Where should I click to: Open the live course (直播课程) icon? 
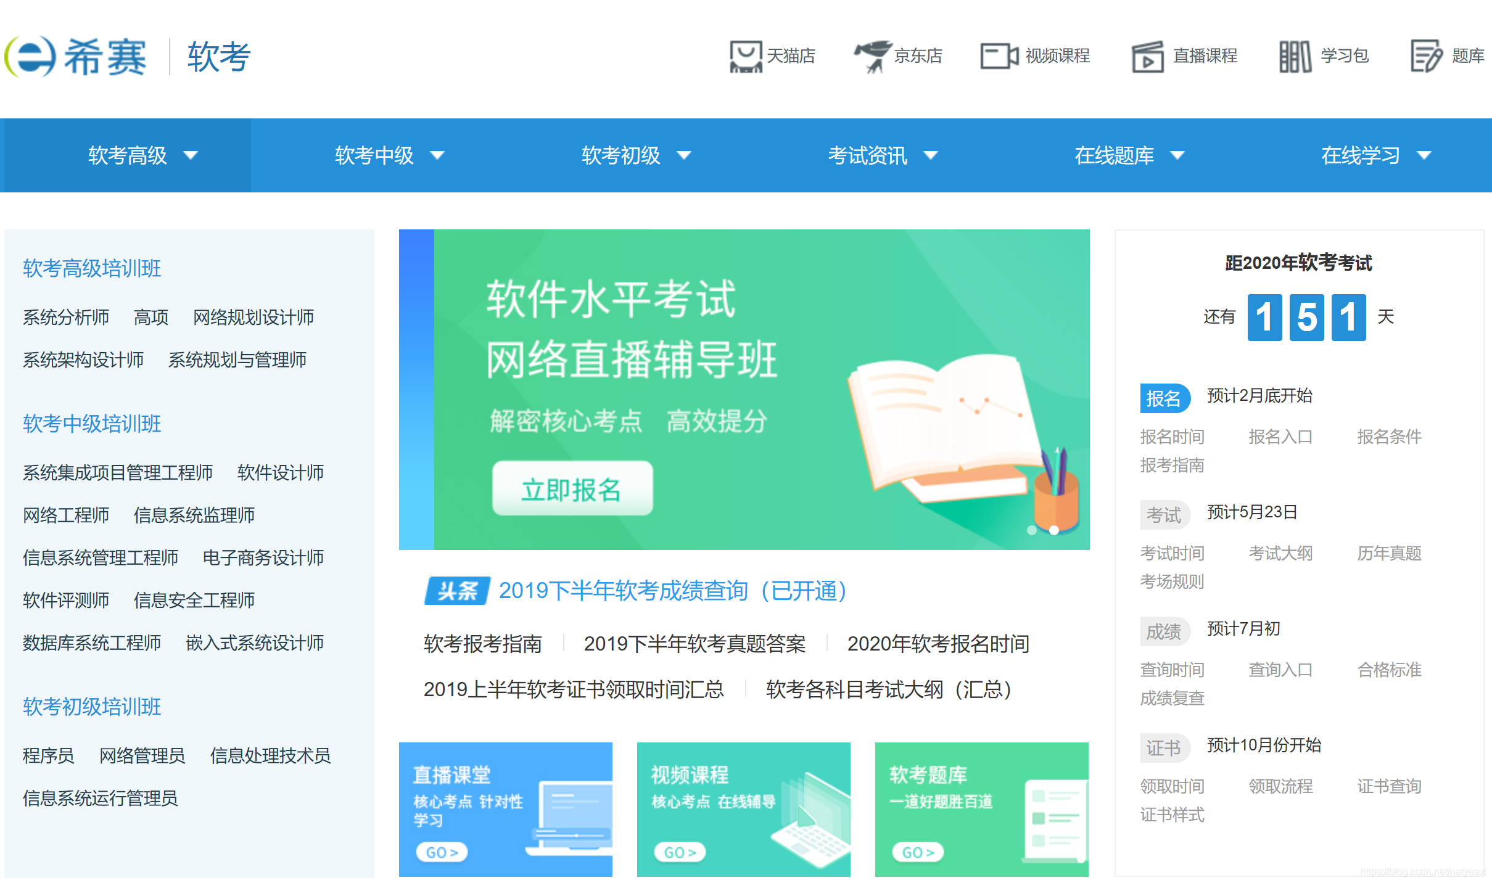pos(1147,57)
